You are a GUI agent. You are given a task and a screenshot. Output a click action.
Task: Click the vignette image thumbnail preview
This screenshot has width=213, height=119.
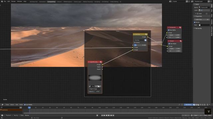coord(95,78)
